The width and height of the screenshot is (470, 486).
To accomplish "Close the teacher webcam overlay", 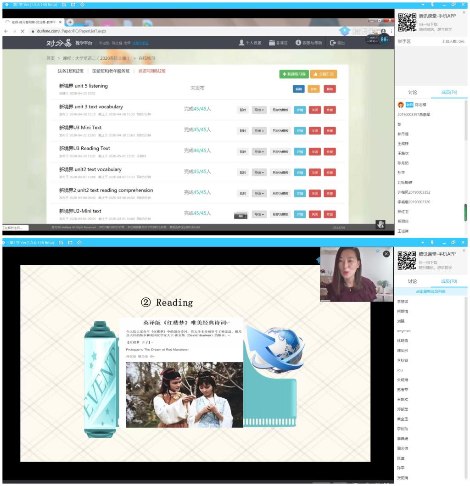I will pyautogui.click(x=386, y=254).
